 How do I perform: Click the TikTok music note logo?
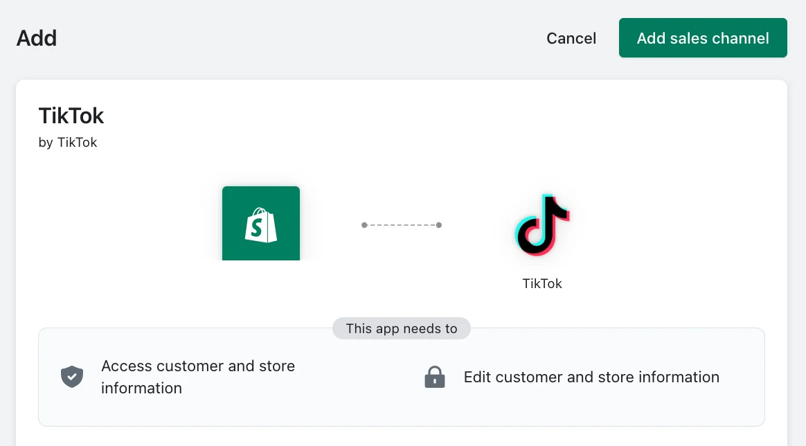542,226
